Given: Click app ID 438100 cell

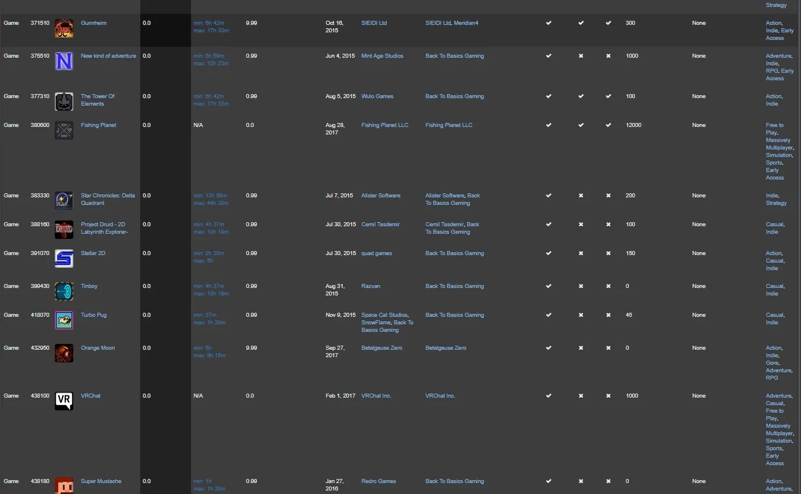Looking at the screenshot, I should click(x=40, y=396).
